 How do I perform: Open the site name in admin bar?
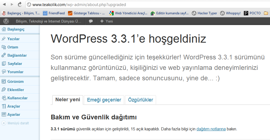point(48,21)
